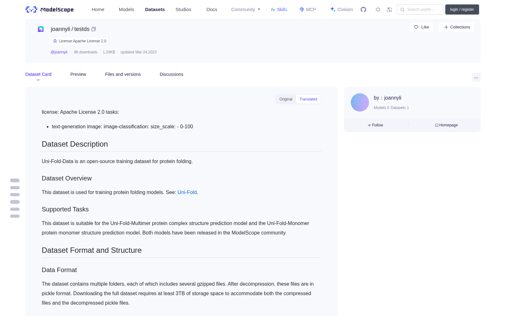Viewport: 506px width, 316px height.
Task: Expand the Community dropdown menu
Action: [246, 9]
